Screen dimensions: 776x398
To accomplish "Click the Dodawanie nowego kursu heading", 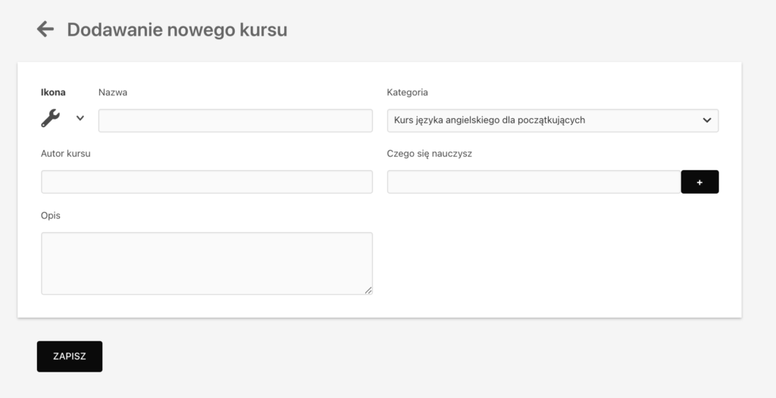I will tap(177, 30).
